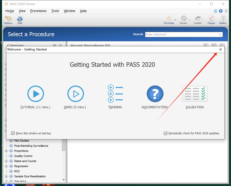Select Rates and Counts category
231x186 pixels.
[x=25, y=161]
